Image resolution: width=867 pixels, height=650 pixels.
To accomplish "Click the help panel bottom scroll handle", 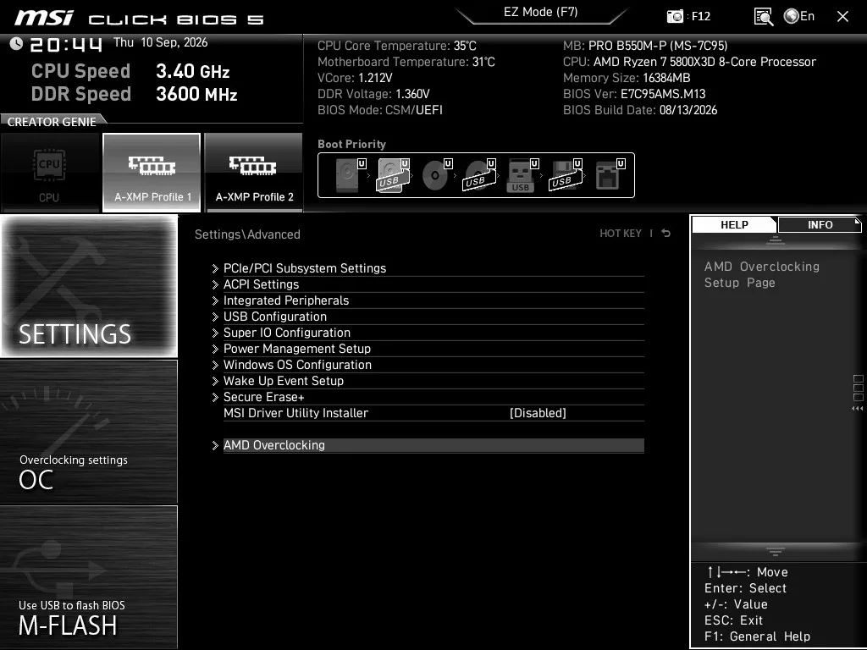I will point(776,551).
